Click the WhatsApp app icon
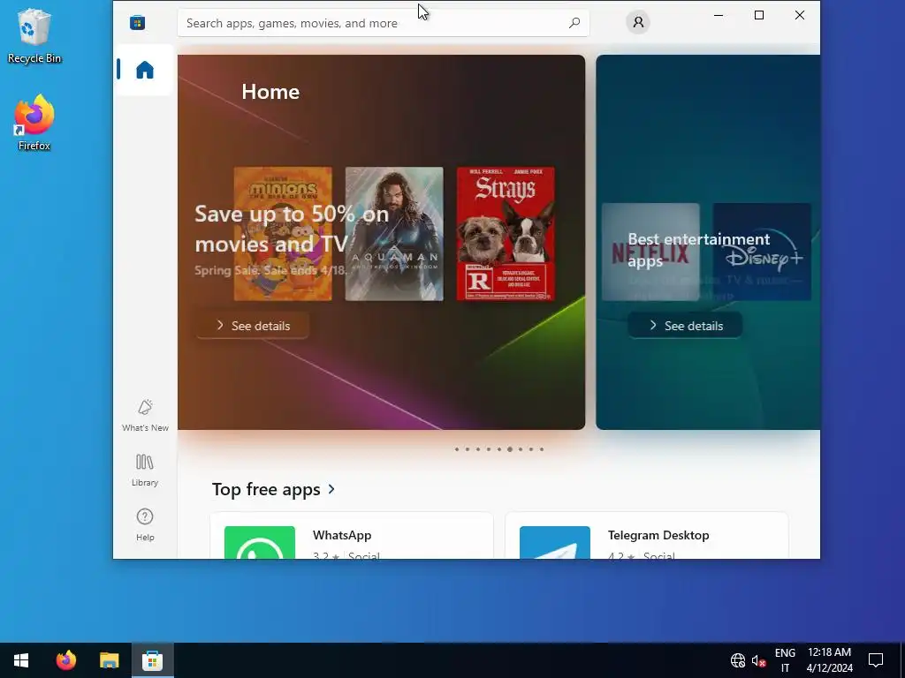 (260, 542)
